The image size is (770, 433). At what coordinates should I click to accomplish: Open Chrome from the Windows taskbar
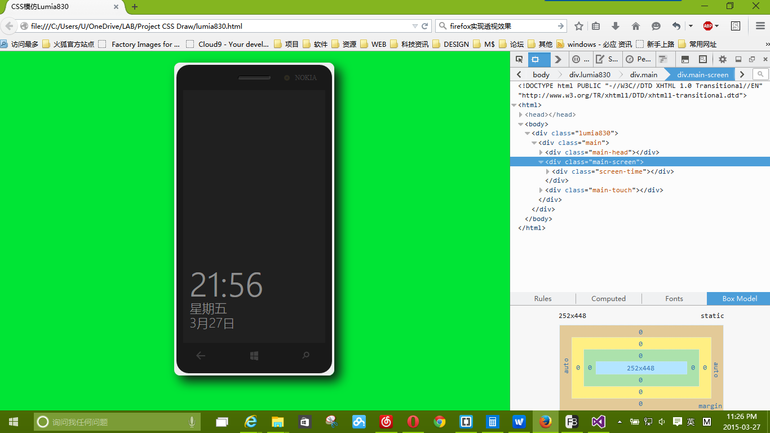[x=440, y=422]
